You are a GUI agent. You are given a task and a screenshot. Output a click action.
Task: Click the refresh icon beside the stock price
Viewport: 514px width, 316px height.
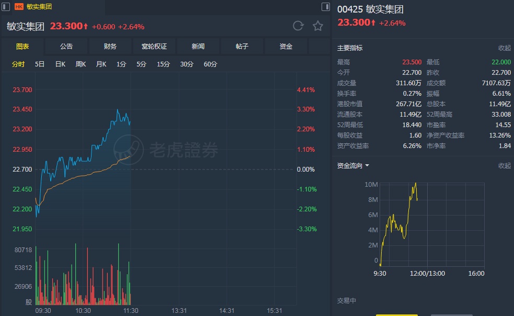click(x=298, y=26)
